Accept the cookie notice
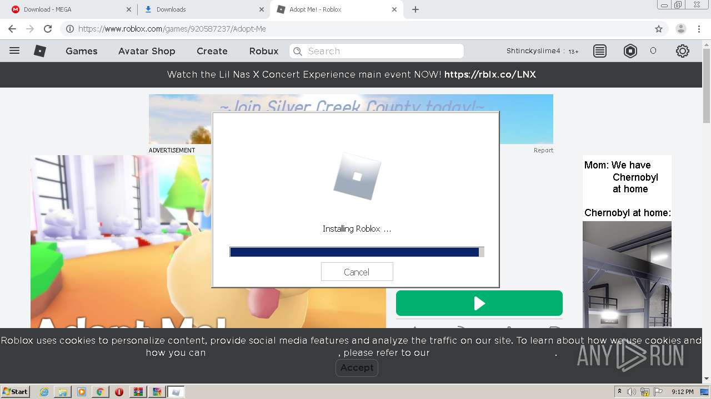Viewport: 711px width, 399px height. pos(357,367)
